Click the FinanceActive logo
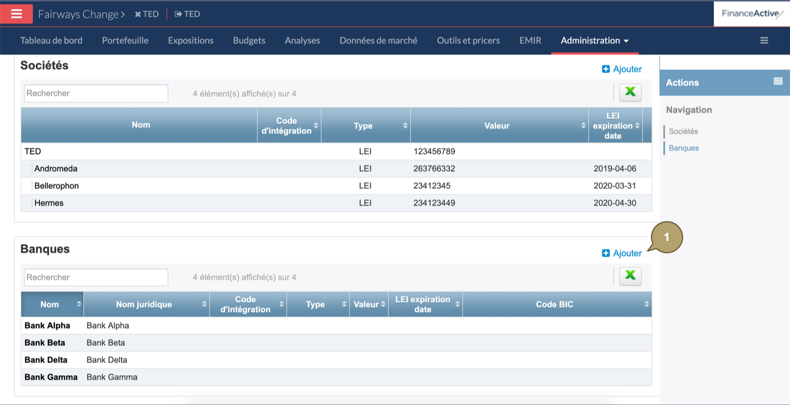Screen dimensions: 790x405 point(752,14)
